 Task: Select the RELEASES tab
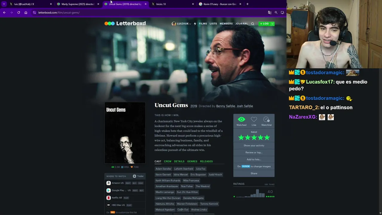(207, 162)
